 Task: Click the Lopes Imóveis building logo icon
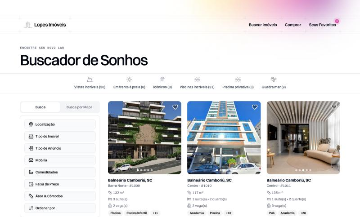coord(28,25)
